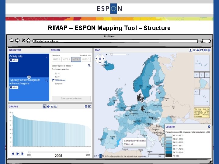Print the map
The width and height of the screenshot is (219, 164).
click(198, 50)
